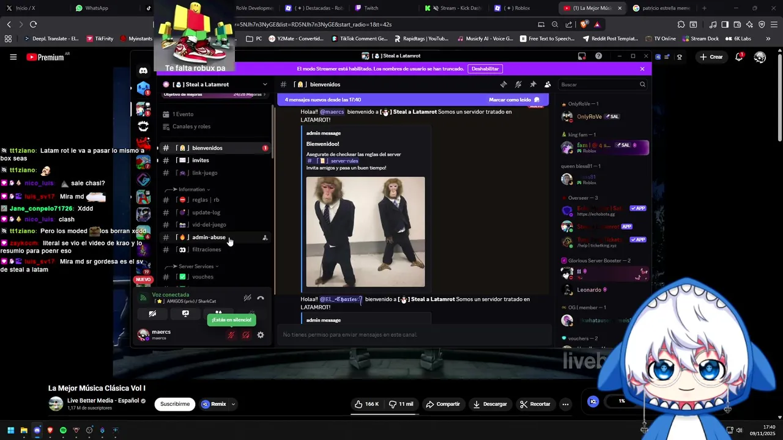Image resolution: width=783 pixels, height=440 pixels.
Task: Open the admin-abuse channel
Action: (x=214, y=237)
